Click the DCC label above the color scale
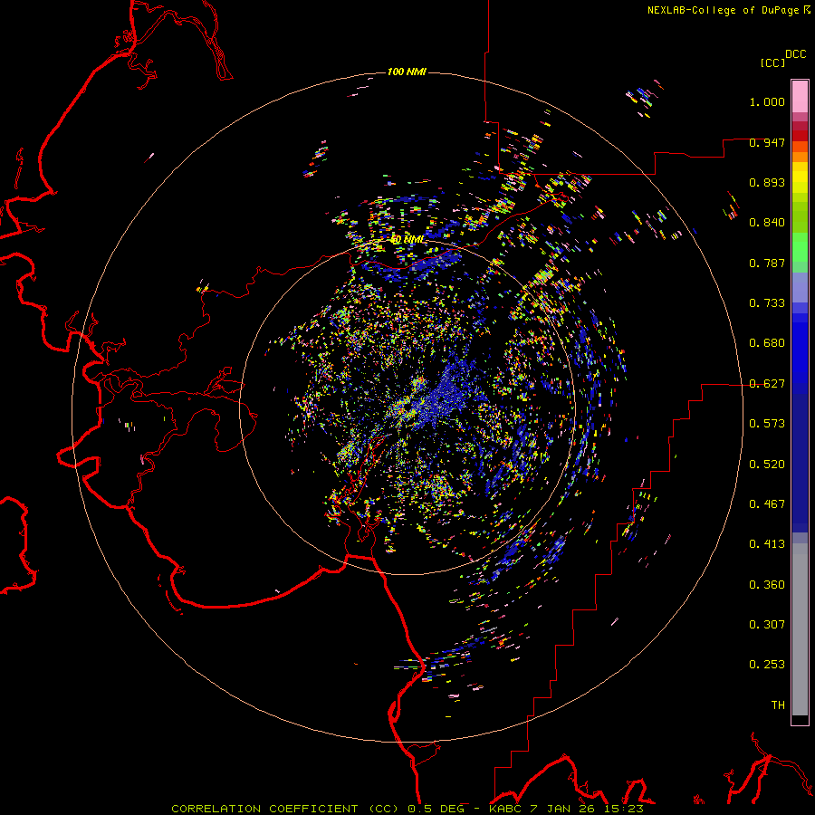The width and height of the screenshot is (815, 815). [795, 54]
